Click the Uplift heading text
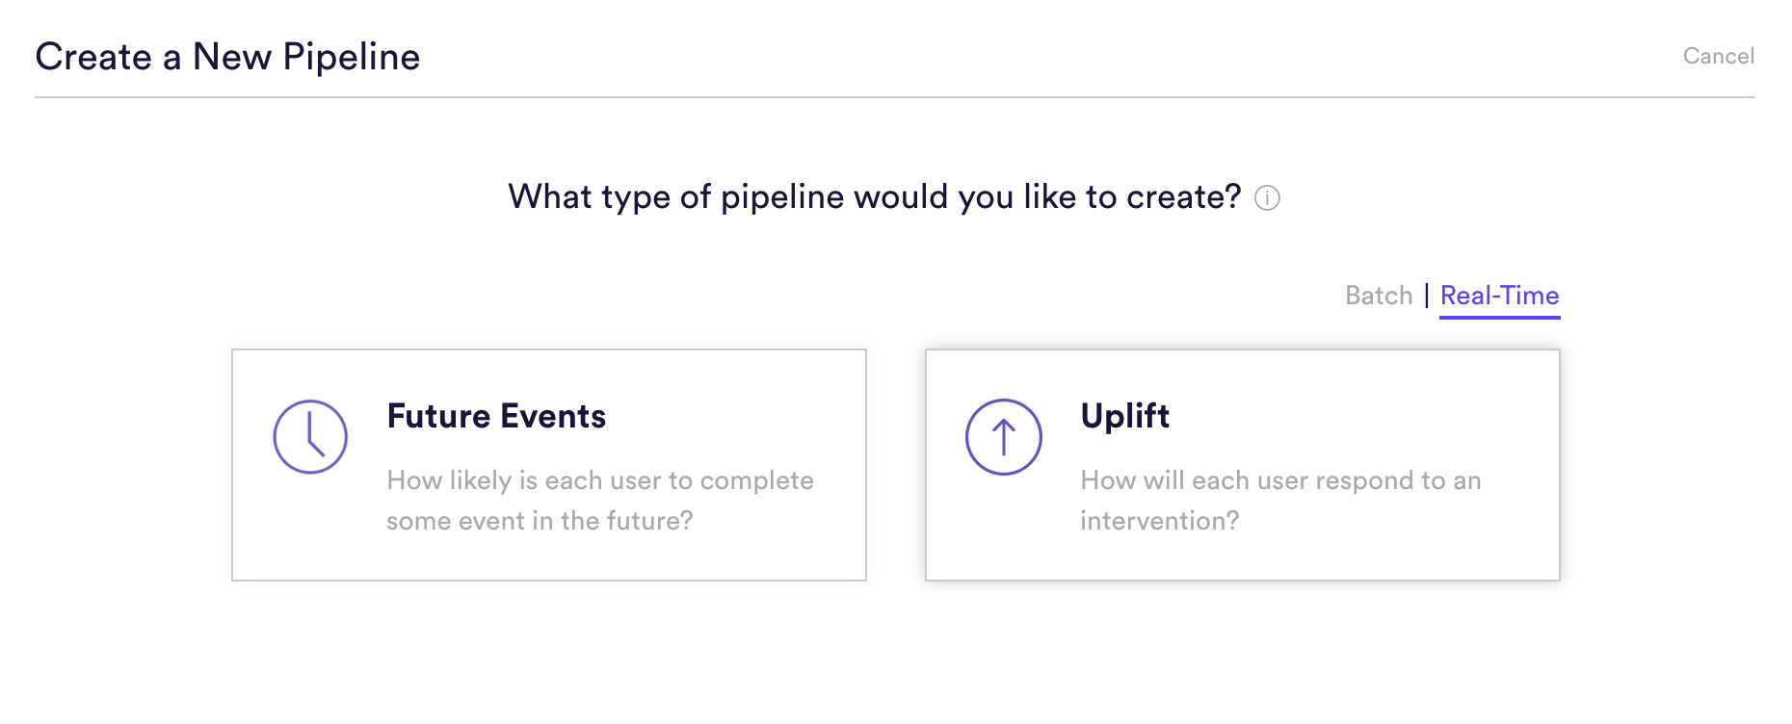 pyautogui.click(x=1124, y=416)
